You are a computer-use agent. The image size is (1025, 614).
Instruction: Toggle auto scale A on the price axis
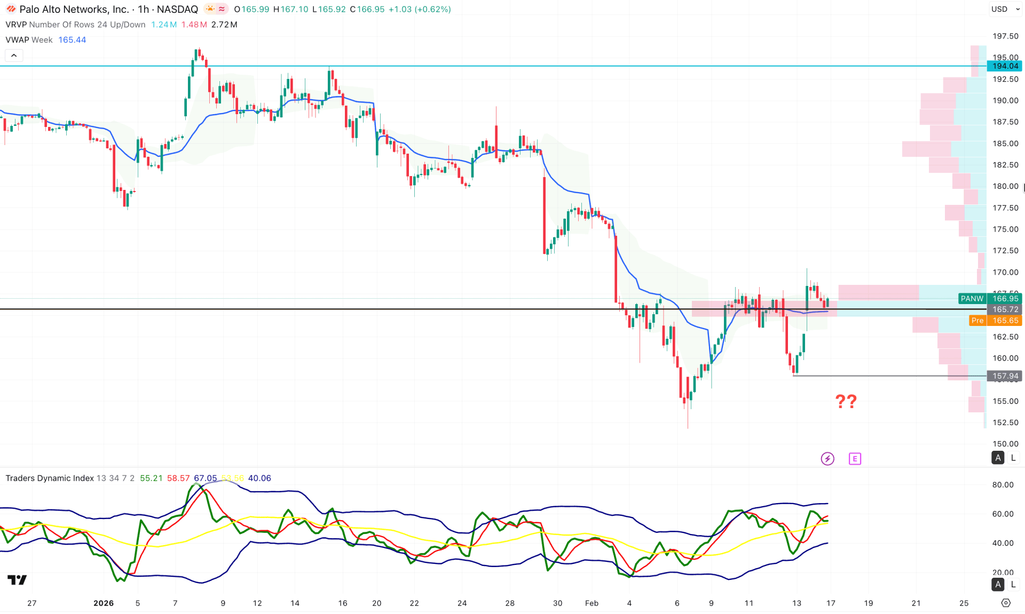pos(997,458)
